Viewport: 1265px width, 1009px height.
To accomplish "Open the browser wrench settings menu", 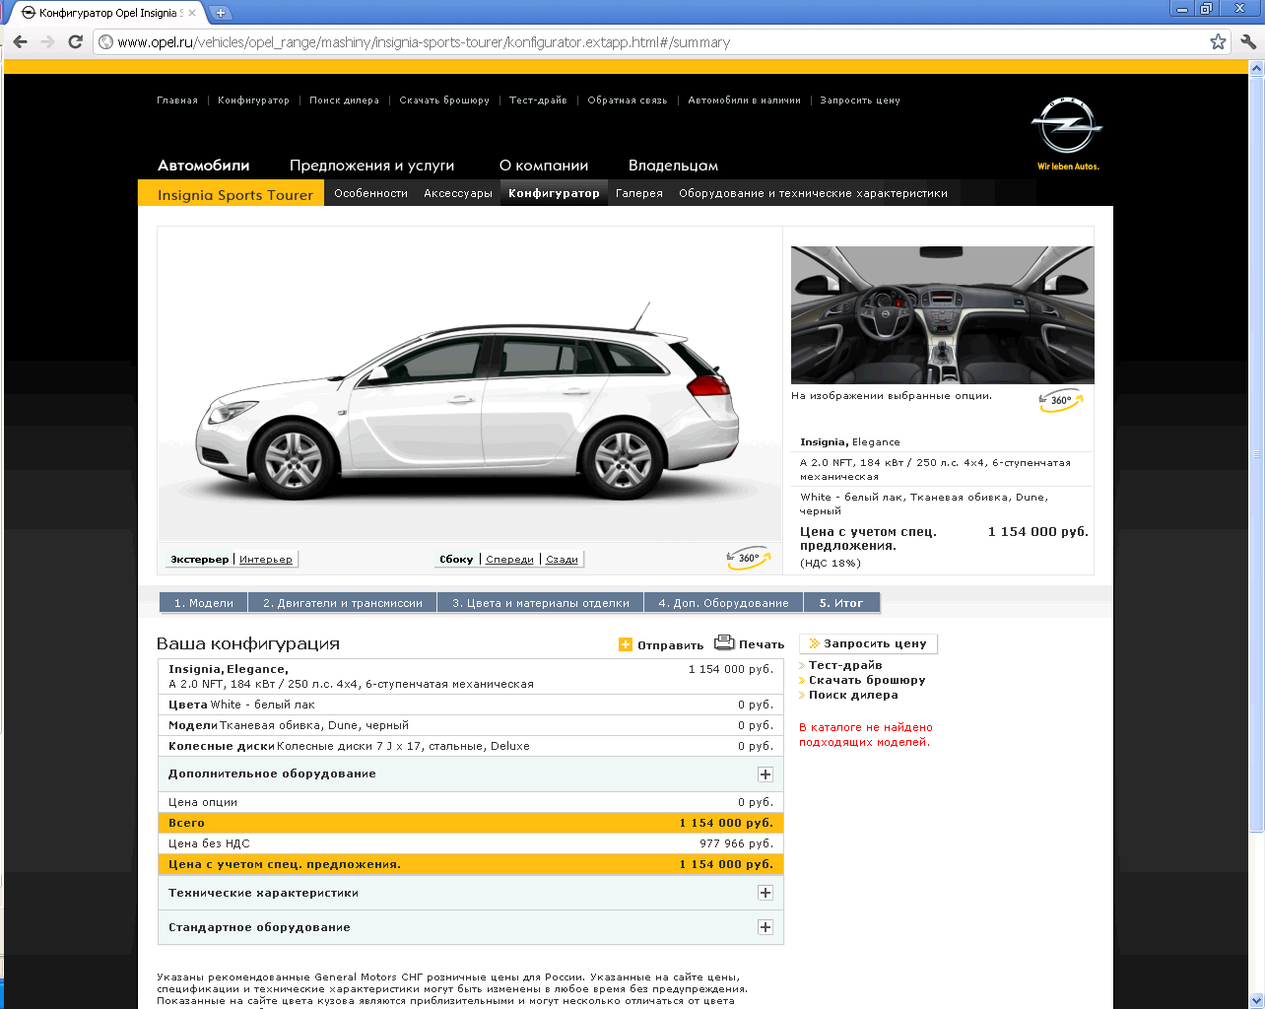I will click(1248, 41).
